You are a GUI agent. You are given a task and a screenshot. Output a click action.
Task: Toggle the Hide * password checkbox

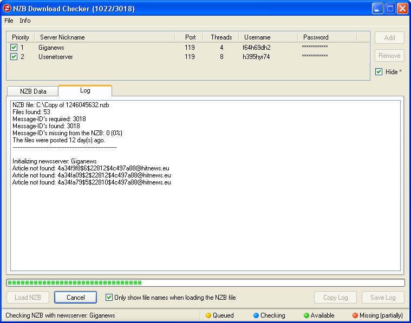point(379,72)
